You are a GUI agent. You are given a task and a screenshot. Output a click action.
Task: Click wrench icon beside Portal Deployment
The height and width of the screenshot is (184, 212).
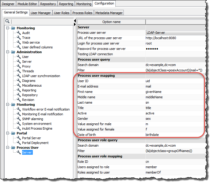pos(19,143)
